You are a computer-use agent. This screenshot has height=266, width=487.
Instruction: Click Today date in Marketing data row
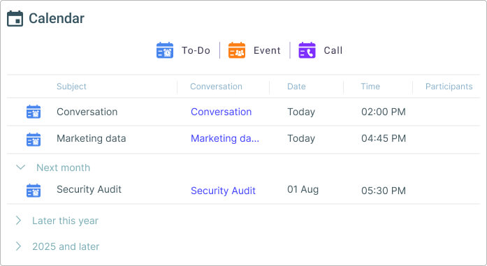[x=301, y=138]
